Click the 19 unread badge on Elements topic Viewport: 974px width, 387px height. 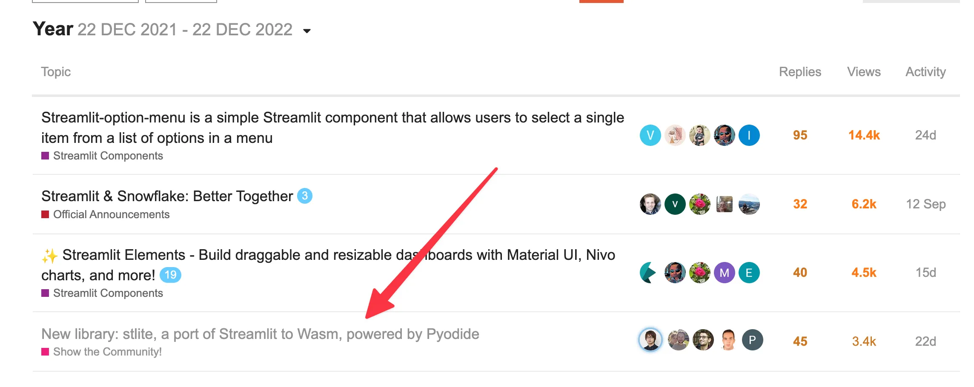point(170,275)
